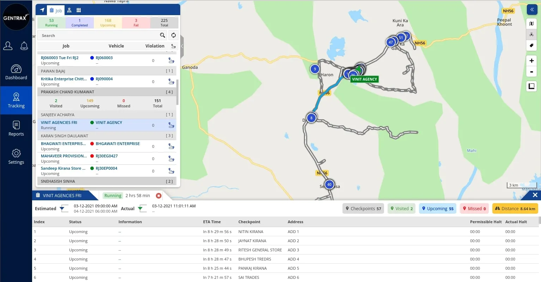Click into the job Search field
This screenshot has width=541, height=282.
click(x=99, y=36)
